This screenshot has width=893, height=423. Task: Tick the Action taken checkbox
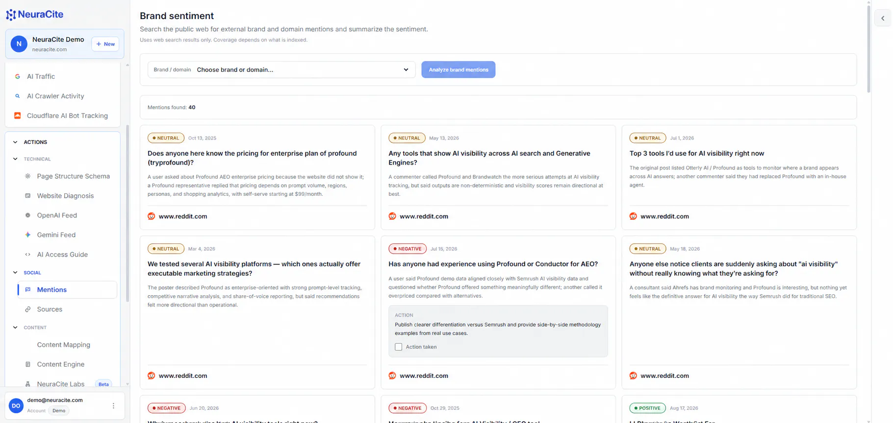[399, 347]
